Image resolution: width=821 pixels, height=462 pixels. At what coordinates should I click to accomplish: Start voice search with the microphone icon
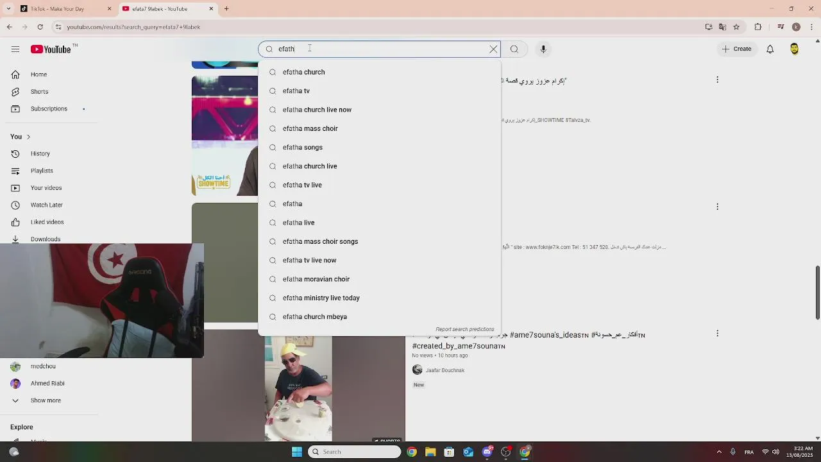coord(543,49)
